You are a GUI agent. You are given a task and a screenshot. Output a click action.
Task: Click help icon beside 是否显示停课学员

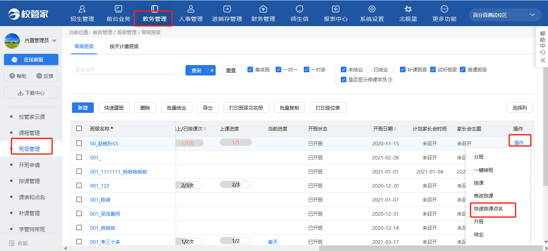point(390,80)
